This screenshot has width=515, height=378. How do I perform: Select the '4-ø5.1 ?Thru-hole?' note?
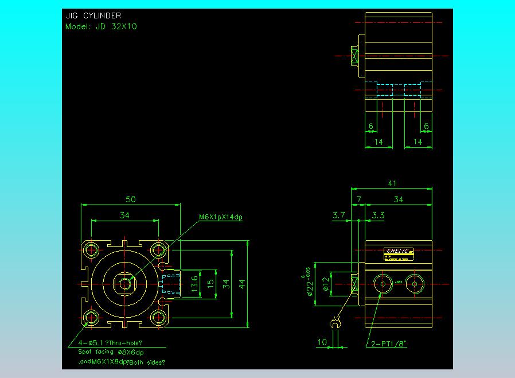[x=110, y=343]
